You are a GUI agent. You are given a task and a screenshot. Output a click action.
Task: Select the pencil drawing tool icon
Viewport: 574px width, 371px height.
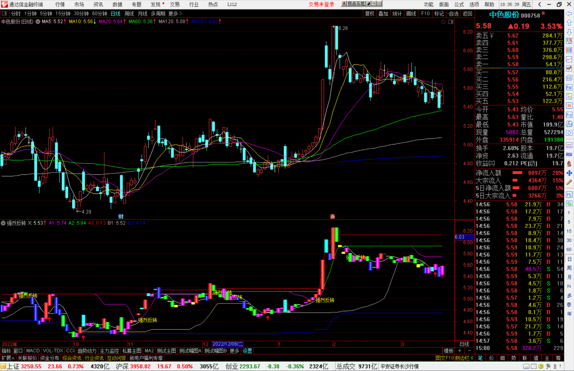pyautogui.click(x=569, y=182)
